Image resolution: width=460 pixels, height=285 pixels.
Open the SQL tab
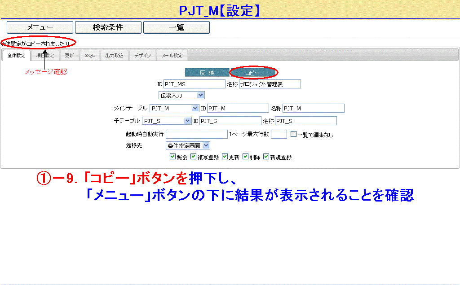(90, 56)
